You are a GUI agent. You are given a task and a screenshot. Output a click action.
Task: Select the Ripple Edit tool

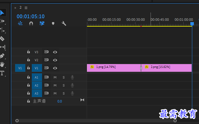[x=3, y=30]
